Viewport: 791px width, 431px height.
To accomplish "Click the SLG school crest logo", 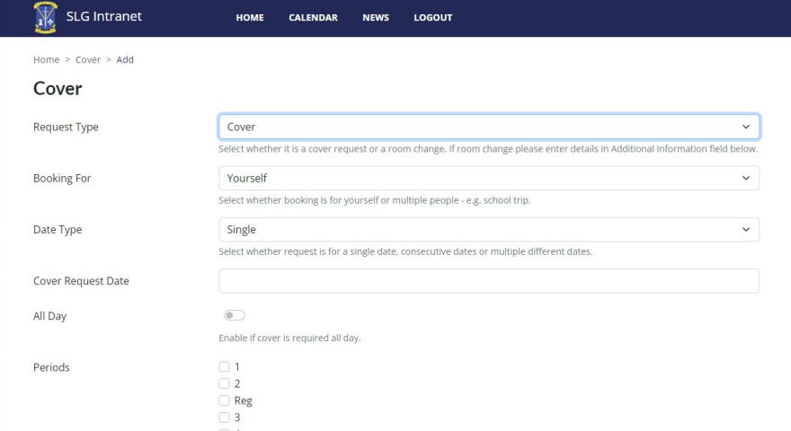I will [46, 18].
